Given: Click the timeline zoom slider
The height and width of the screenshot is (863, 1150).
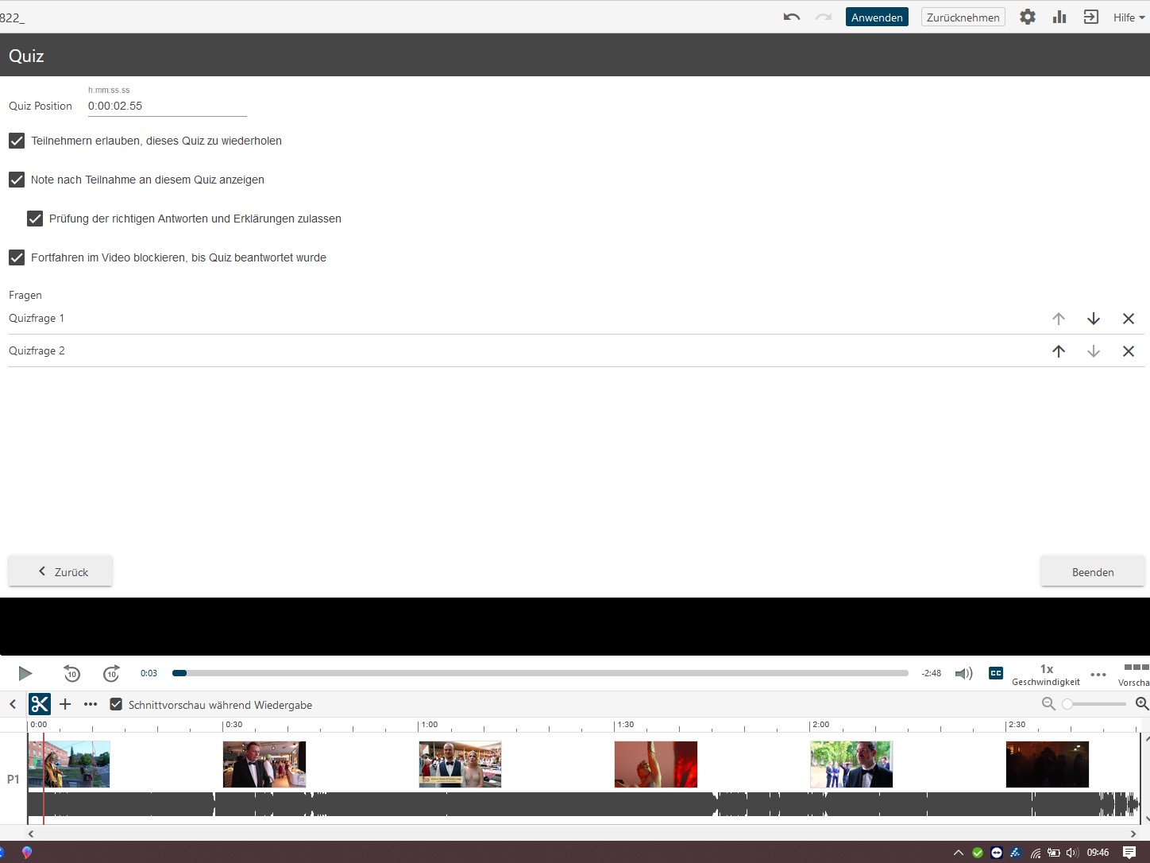Looking at the screenshot, I should (x=1094, y=704).
